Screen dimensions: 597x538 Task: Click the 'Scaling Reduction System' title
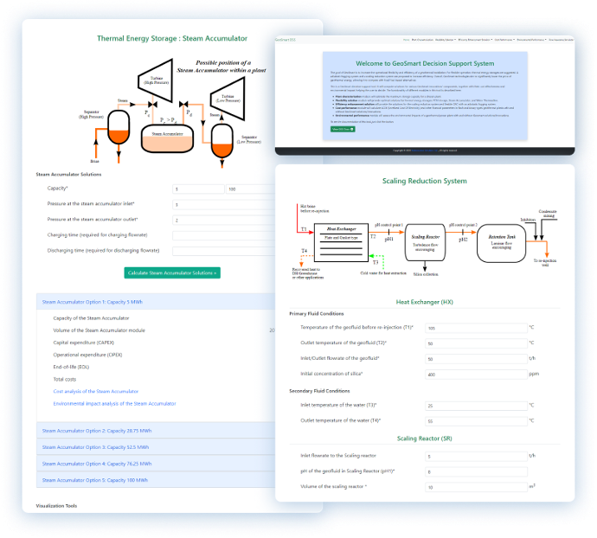tap(425, 181)
